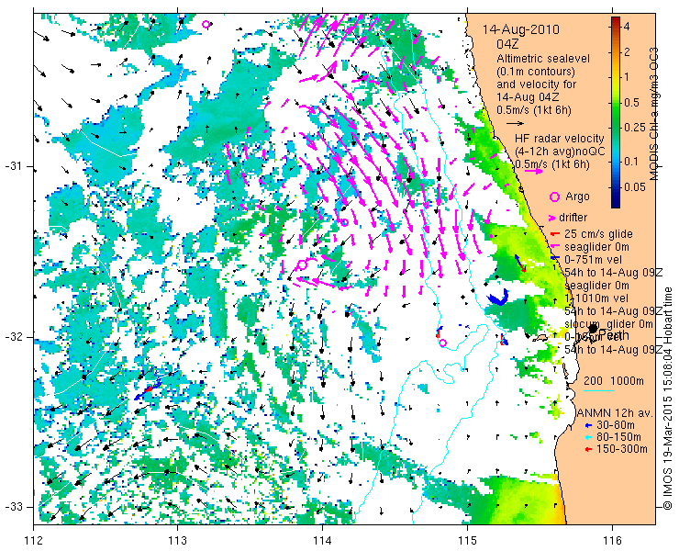679x551 pixels.
Task: Click the 1-1010m vel legend text
Action: point(596,298)
